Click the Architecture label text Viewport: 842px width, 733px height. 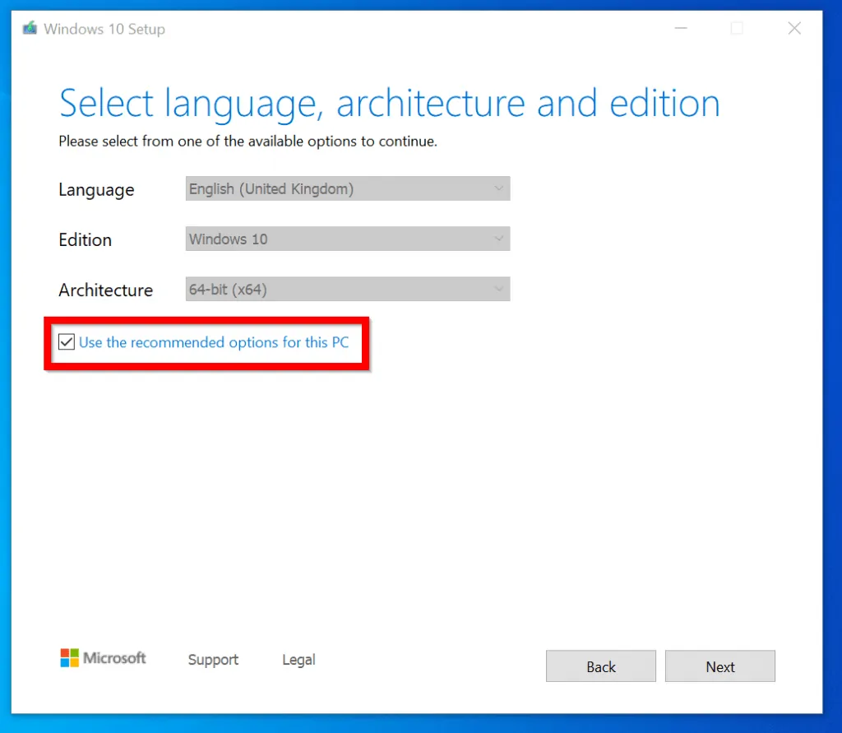[106, 290]
